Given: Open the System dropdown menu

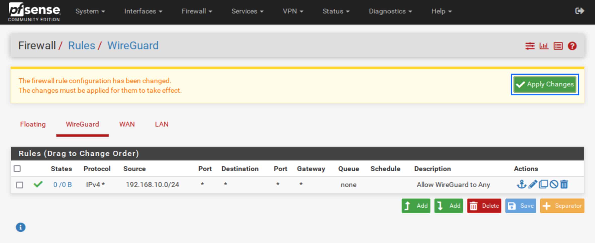Looking at the screenshot, I should pyautogui.click(x=90, y=11).
